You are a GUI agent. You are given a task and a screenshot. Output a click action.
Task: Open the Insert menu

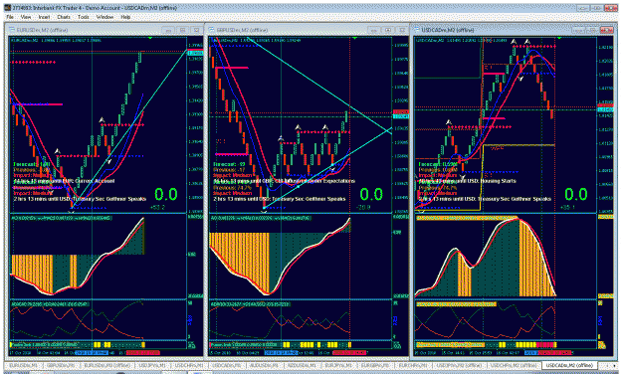click(x=44, y=17)
